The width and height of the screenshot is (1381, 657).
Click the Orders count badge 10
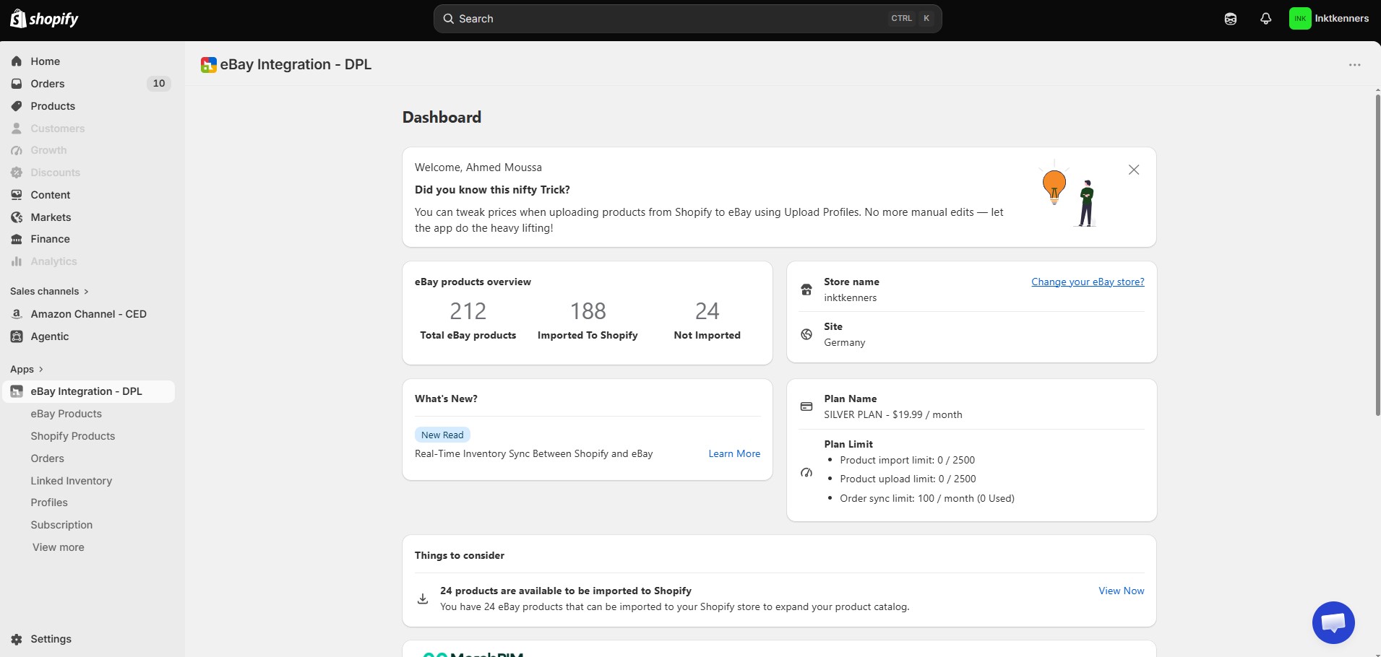point(159,84)
